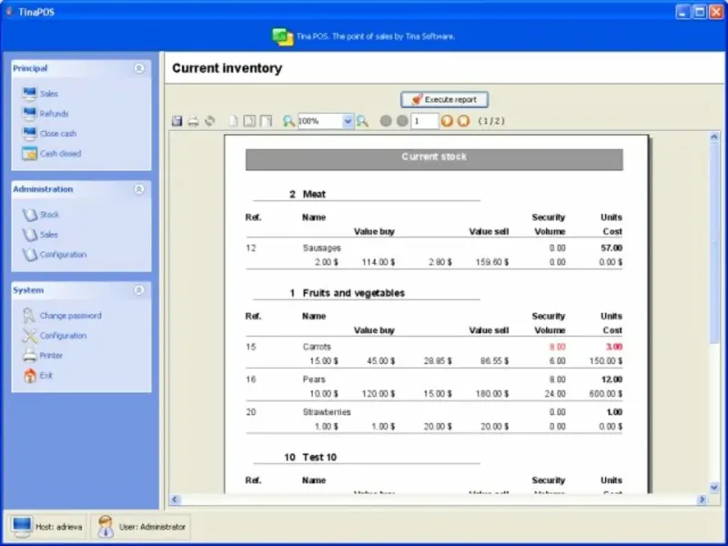Open Stock under Administration

click(49, 215)
